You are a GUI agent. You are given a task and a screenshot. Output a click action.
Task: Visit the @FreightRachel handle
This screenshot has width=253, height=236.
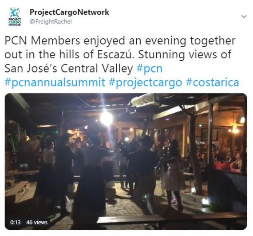coord(51,21)
